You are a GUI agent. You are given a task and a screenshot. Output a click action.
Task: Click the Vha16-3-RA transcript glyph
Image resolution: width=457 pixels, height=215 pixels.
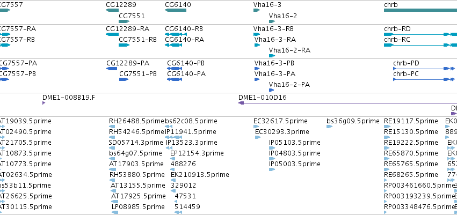[x=257, y=45]
